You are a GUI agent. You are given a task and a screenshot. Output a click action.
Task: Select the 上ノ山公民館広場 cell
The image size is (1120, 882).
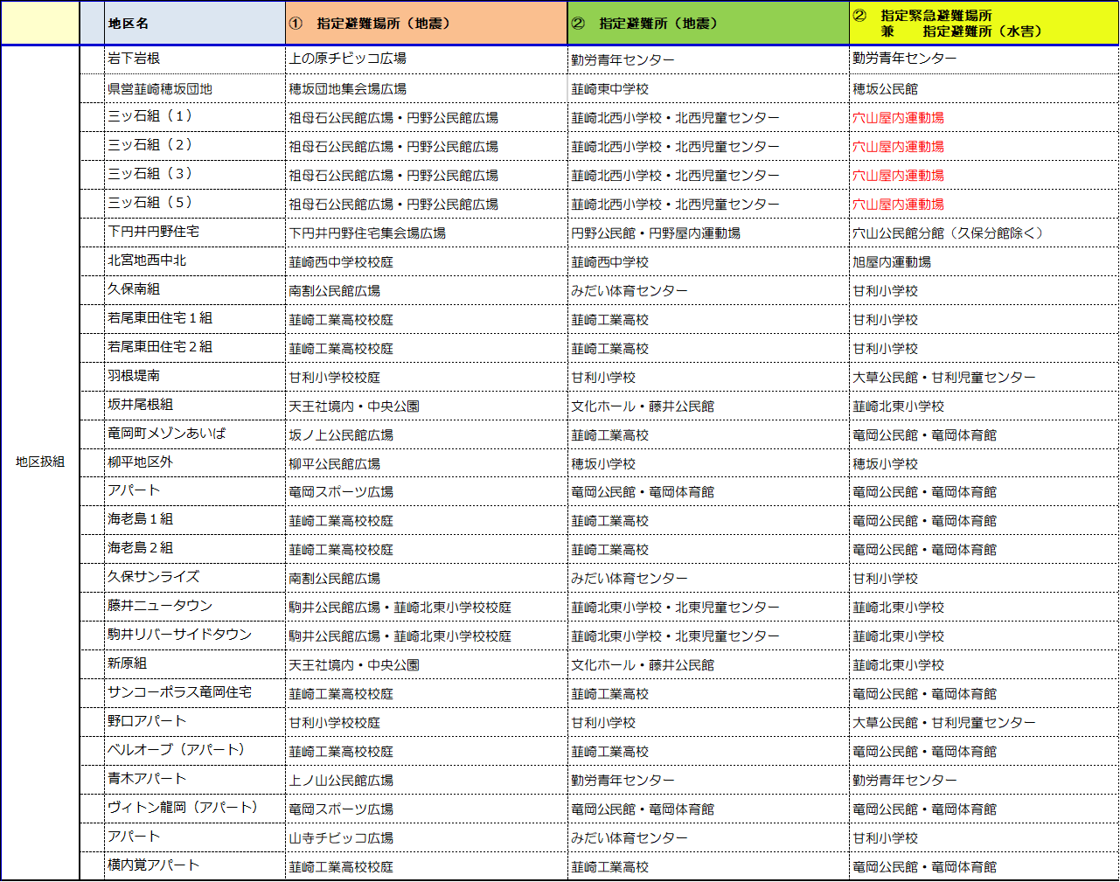pos(427,780)
